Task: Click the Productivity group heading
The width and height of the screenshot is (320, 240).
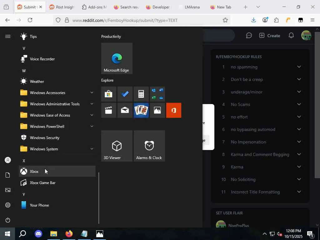Action: (x=111, y=37)
